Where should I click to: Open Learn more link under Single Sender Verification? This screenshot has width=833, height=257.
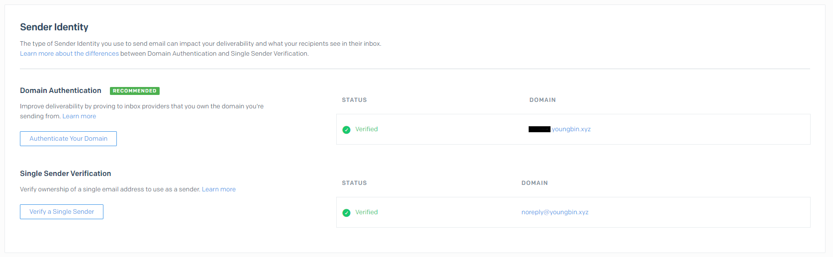pos(219,189)
